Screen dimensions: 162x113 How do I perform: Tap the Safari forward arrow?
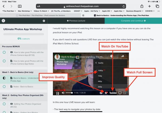[x=11, y=6]
